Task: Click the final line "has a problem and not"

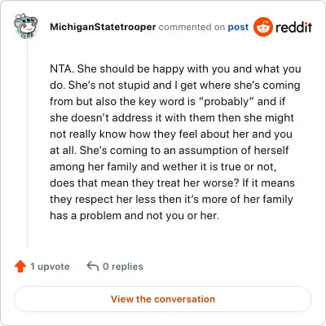Action: click(x=134, y=215)
